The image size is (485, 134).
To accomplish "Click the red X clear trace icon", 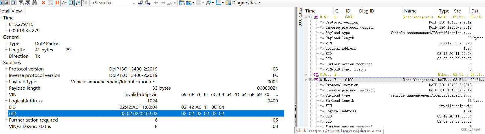I will 43,3.
